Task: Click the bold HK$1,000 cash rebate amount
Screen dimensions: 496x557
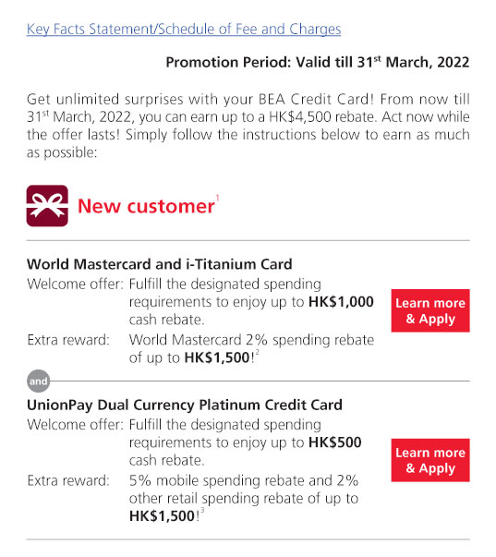Action: [341, 302]
